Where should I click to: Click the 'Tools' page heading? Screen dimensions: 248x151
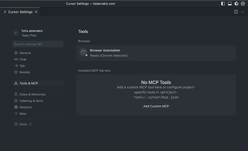83,31
